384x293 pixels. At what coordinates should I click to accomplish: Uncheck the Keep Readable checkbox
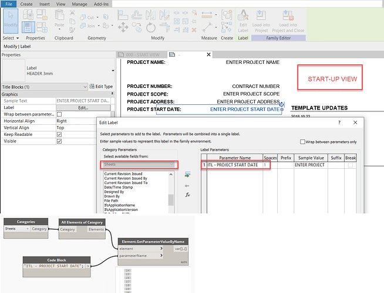coord(59,134)
